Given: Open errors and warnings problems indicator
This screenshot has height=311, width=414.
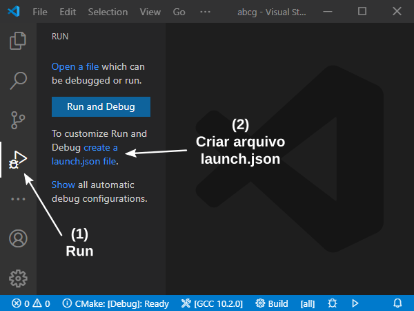Looking at the screenshot, I should point(30,303).
